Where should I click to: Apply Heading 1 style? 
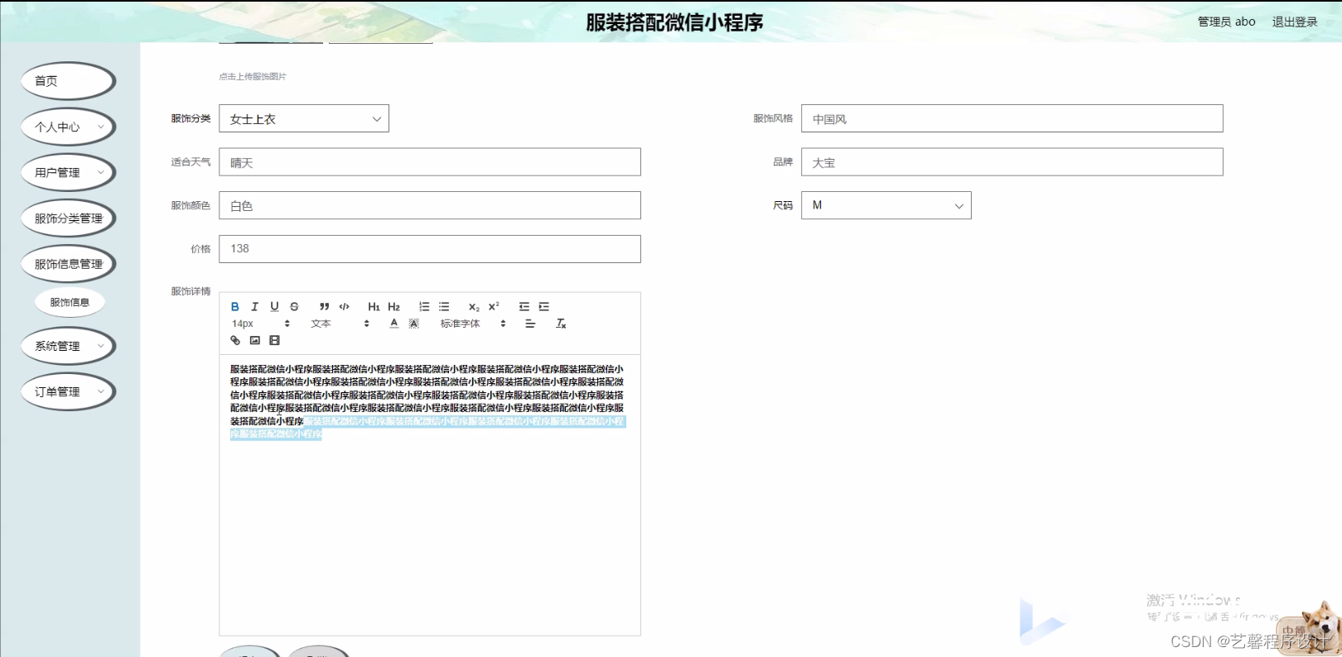coord(374,307)
